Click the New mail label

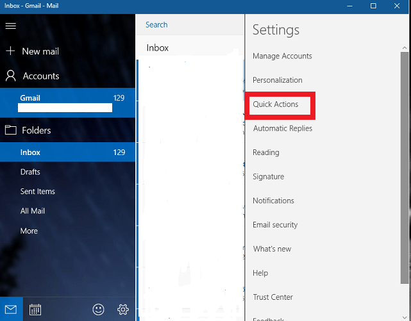coord(40,51)
